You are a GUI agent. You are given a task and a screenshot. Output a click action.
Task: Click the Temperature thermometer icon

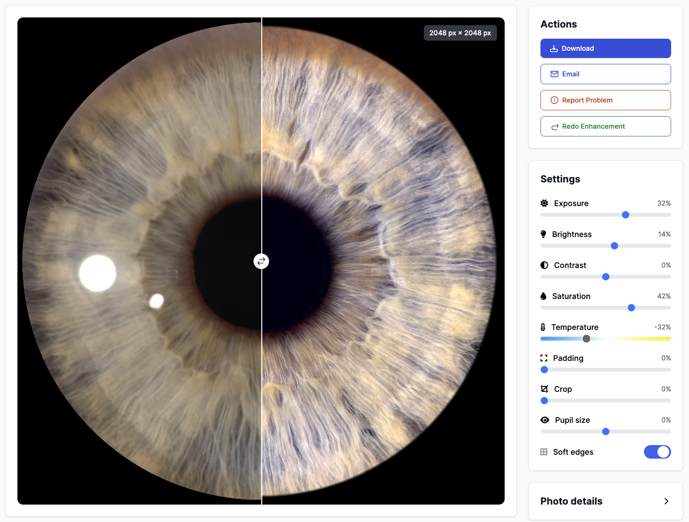click(543, 327)
